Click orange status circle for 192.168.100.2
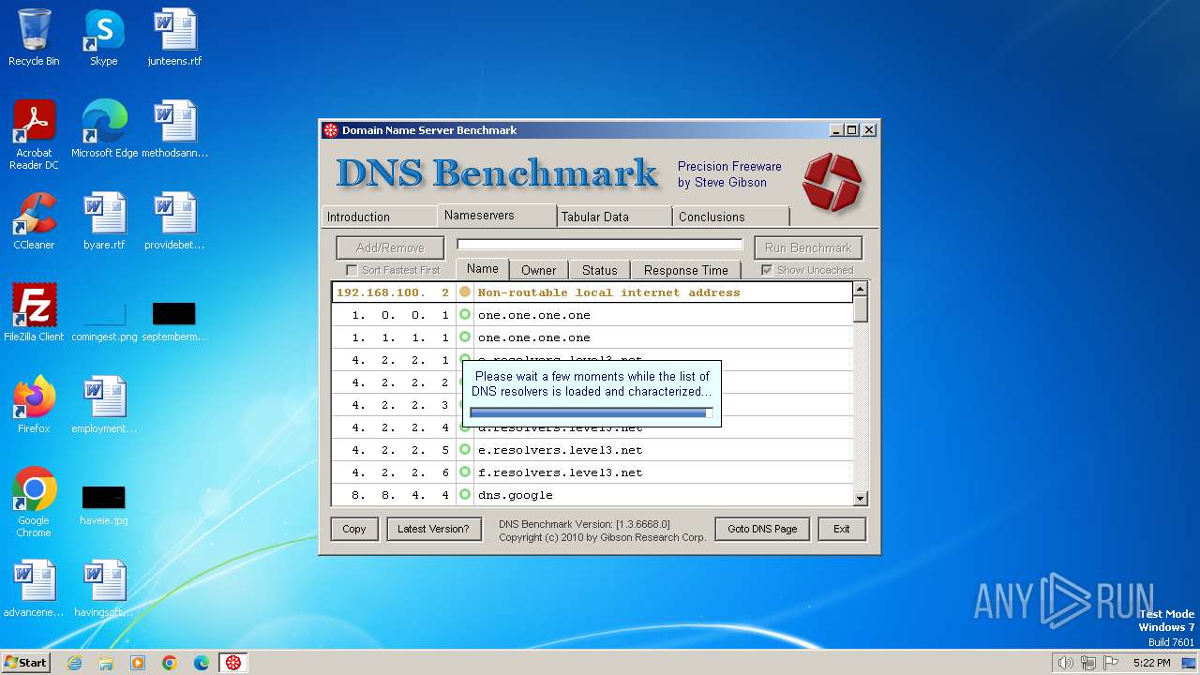The image size is (1200, 675). (465, 292)
